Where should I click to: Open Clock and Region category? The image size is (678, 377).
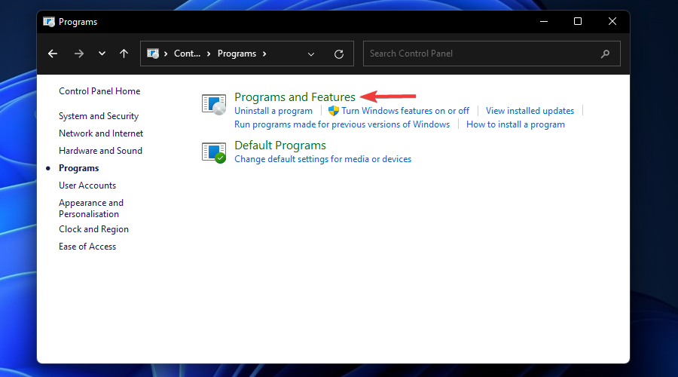93,229
